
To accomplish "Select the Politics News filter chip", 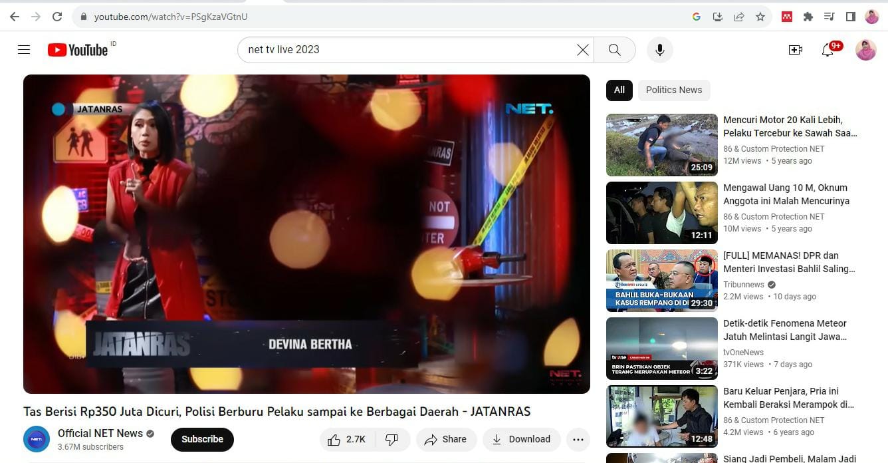I will tap(674, 90).
